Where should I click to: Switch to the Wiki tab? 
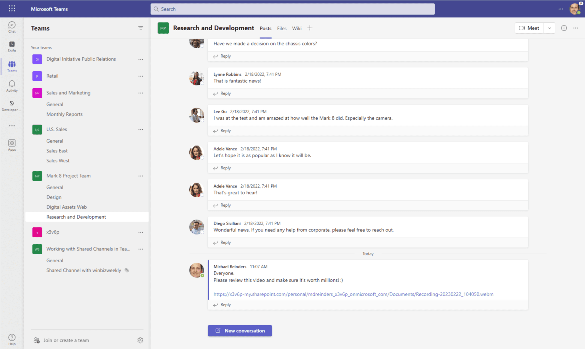296,28
